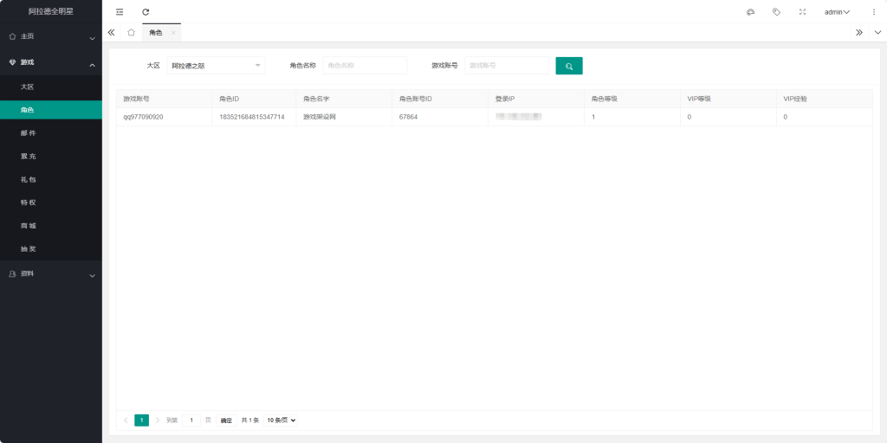This screenshot has height=443, width=887.
Task: Open 邮件 in the sidebar
Action: click(51, 133)
